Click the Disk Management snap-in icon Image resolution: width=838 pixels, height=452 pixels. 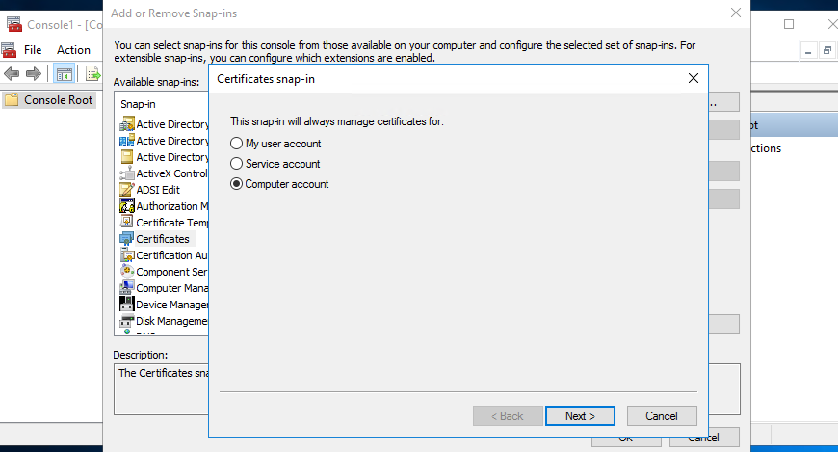(x=126, y=321)
